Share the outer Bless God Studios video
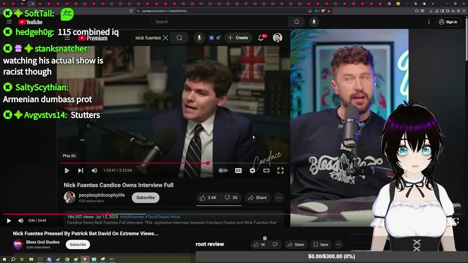 (295, 245)
